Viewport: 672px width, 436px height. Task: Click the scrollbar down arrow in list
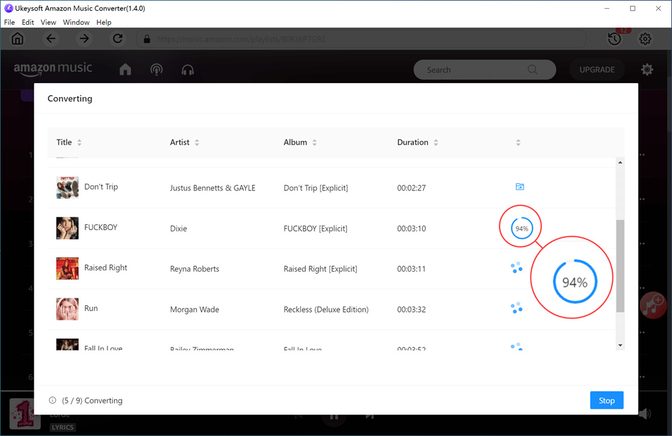tap(620, 345)
